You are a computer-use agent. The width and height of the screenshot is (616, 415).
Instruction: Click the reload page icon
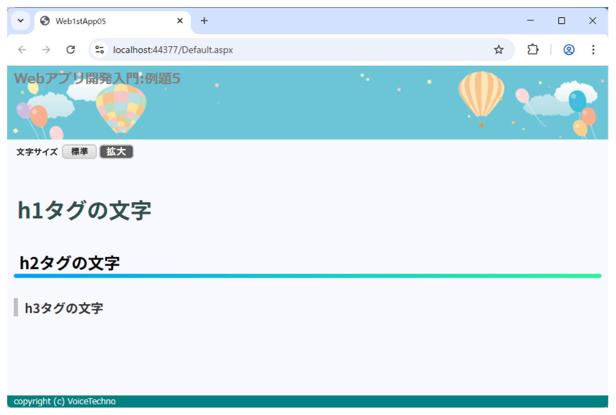tap(71, 50)
